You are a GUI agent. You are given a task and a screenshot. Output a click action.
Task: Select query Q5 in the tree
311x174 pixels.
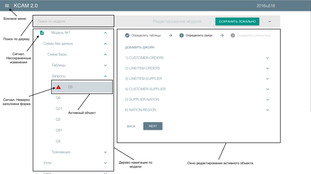[82, 87]
